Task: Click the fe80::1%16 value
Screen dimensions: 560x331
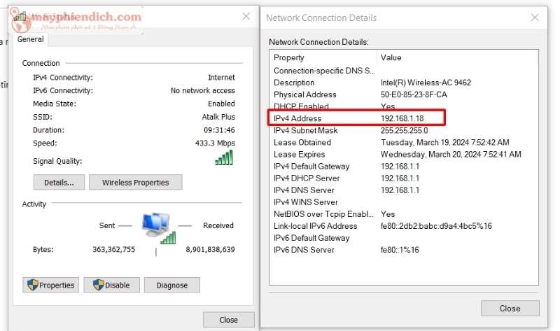Action: 400,250
